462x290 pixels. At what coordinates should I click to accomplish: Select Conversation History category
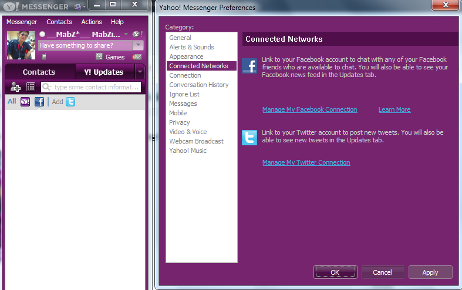click(201, 85)
